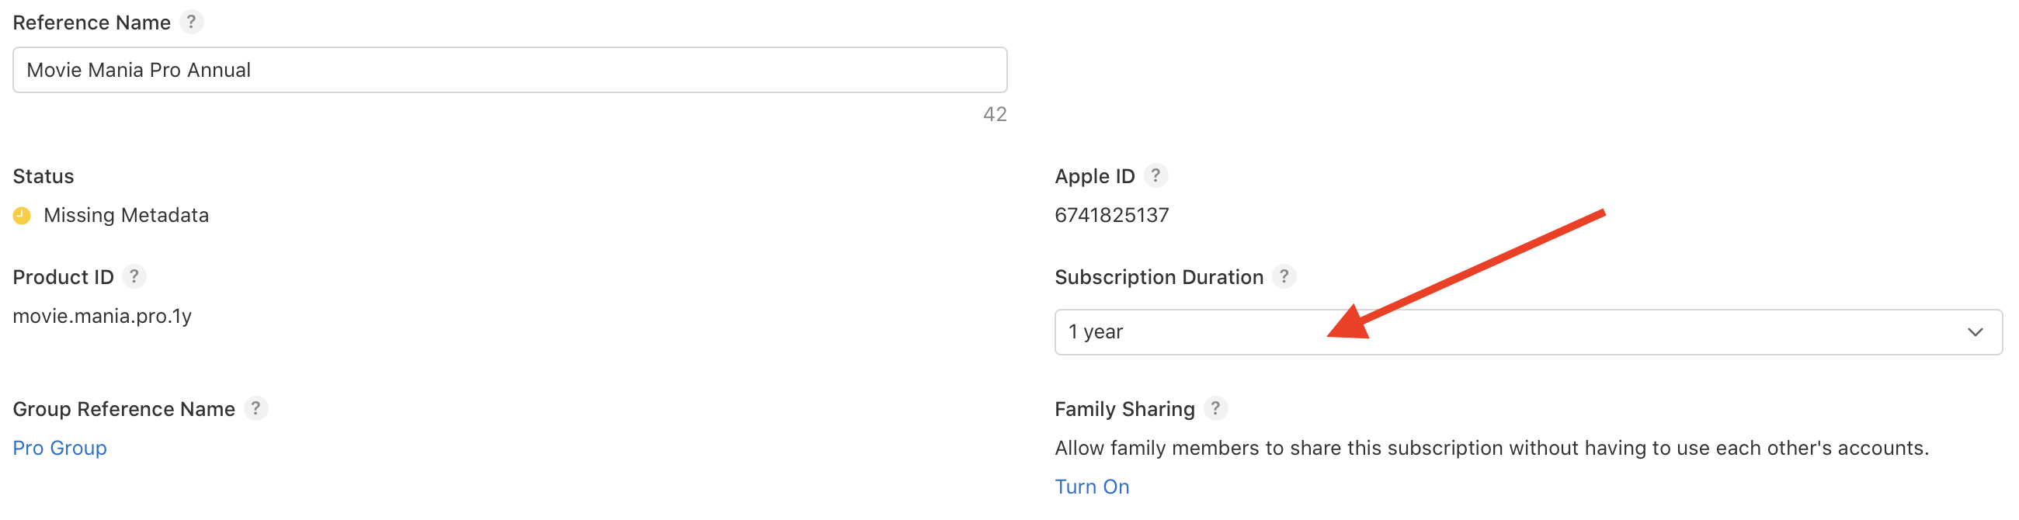Screen dimensions: 2019x520
Task: Click the chevron arrow in the duration dropdown
Action: coord(1974,332)
